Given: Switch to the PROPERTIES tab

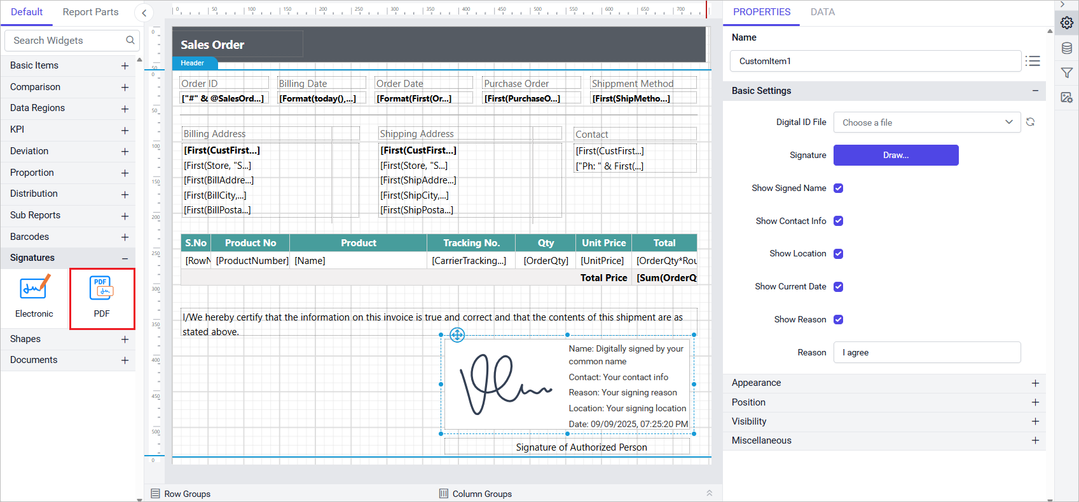Looking at the screenshot, I should (762, 12).
